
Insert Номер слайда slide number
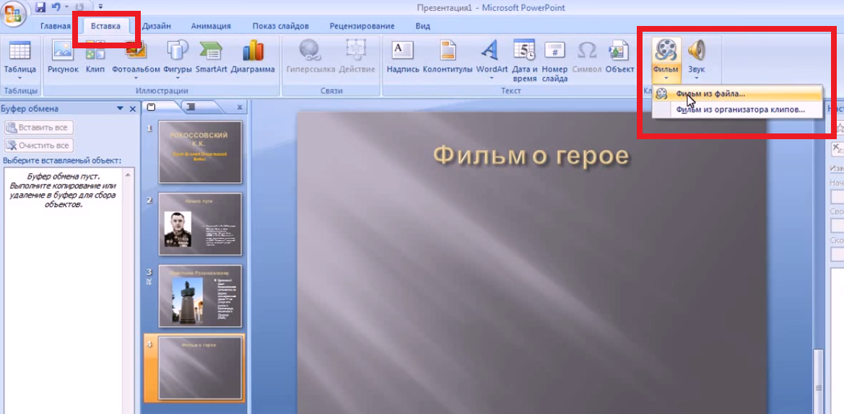click(x=555, y=50)
